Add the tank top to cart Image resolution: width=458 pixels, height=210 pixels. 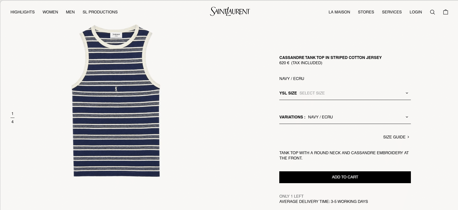click(345, 177)
